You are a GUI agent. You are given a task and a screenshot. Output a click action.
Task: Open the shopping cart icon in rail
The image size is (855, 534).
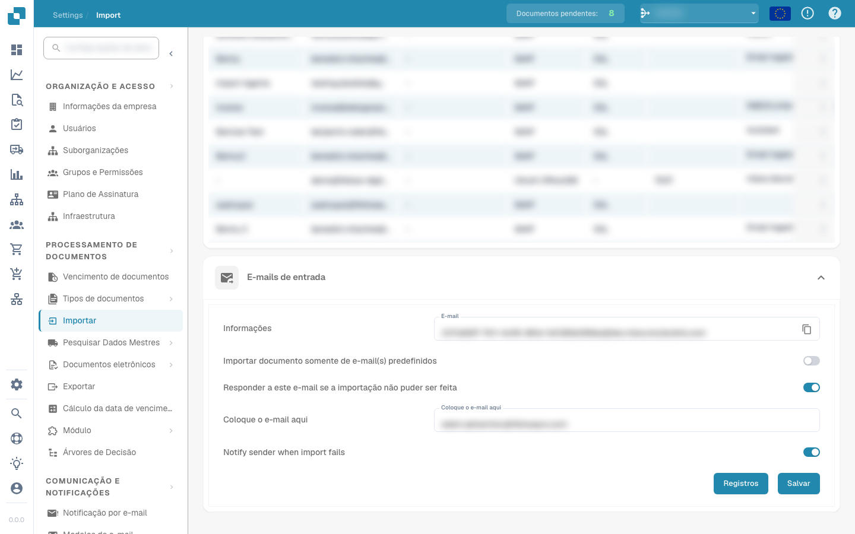(17, 249)
